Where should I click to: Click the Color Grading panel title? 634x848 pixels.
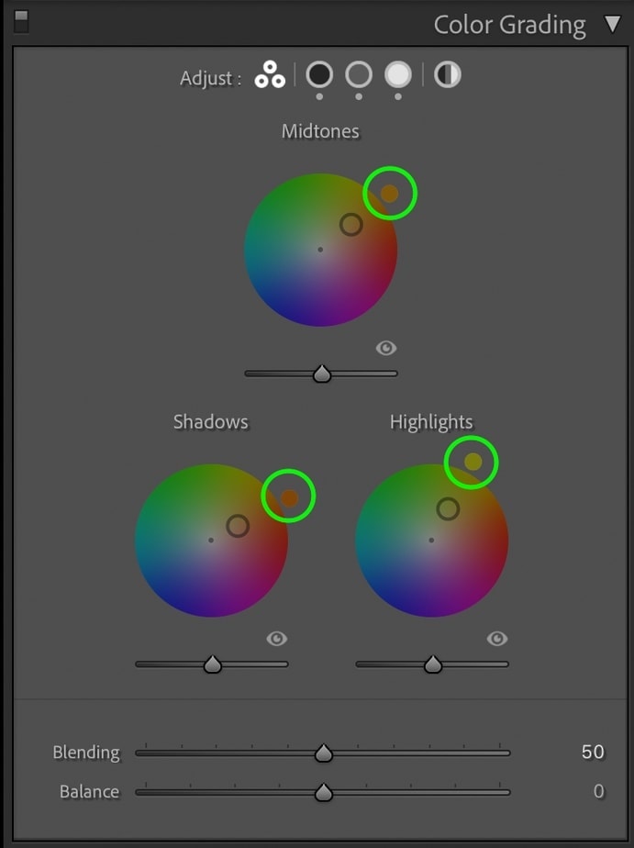[x=510, y=26]
